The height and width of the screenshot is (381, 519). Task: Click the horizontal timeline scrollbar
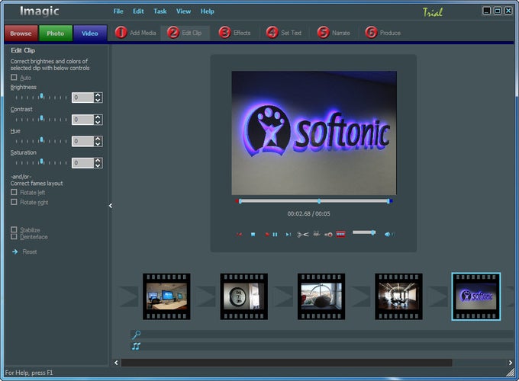(x=287, y=363)
